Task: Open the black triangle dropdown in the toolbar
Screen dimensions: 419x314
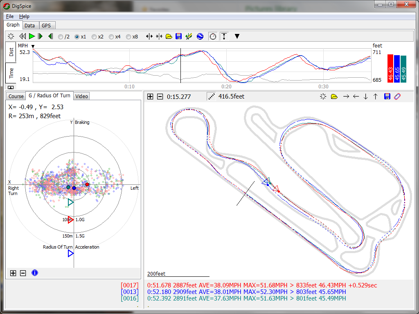Action: point(237,36)
